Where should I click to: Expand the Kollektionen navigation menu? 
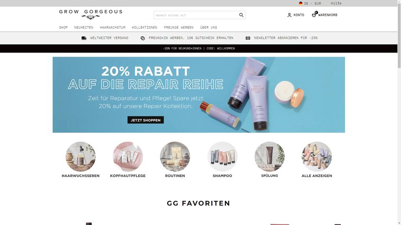coord(145,27)
